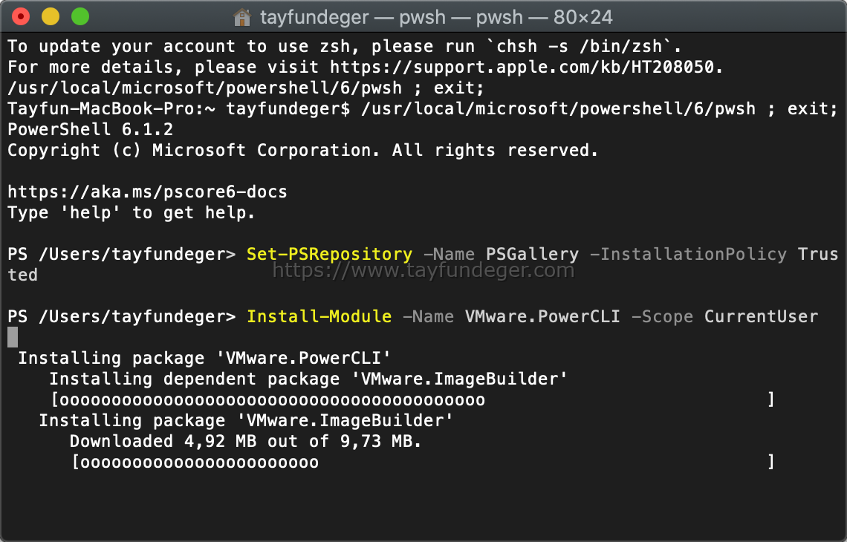Viewport: 847px width, 542px height.
Task: Click the VMware.ImageBuilder dependent package progress bar
Action: click(413, 399)
